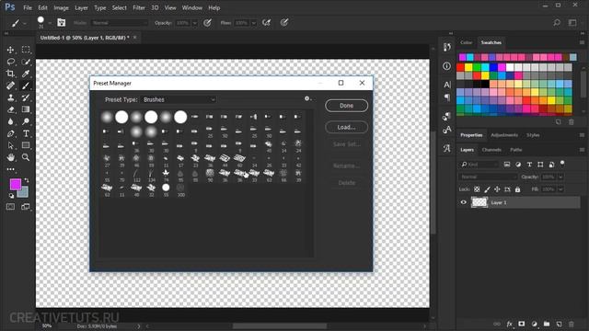This screenshot has width=589, height=331.
Task: Open the Styles tab
Action: tap(533, 135)
